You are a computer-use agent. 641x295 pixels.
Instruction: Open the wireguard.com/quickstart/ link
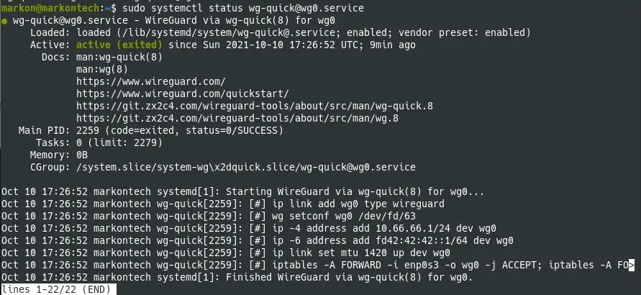pos(182,94)
